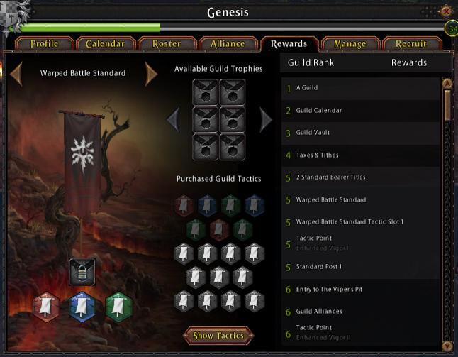Show next guild trophies page arrow
Image resolution: width=458 pixels, height=357 pixels.
coord(266,119)
